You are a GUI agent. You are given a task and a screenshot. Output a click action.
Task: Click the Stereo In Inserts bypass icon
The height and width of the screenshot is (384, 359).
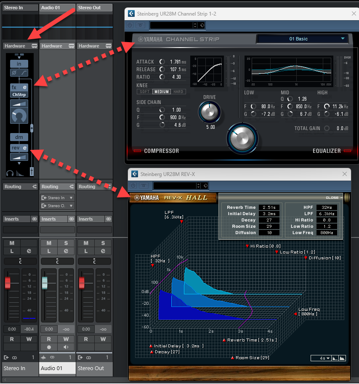point(34,219)
